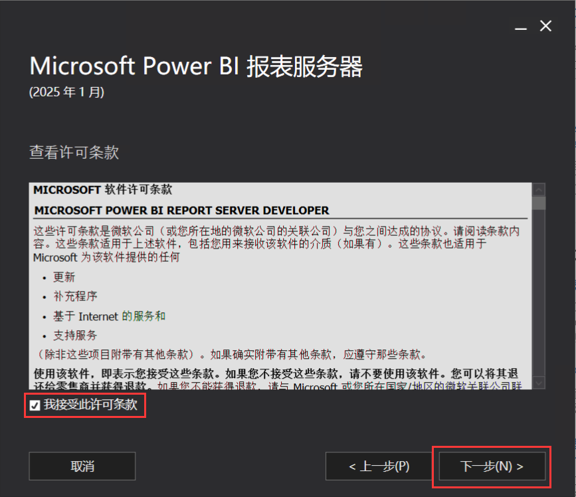Click the 补充程序 bullet item
This screenshot has height=497, width=576.
pos(75,296)
